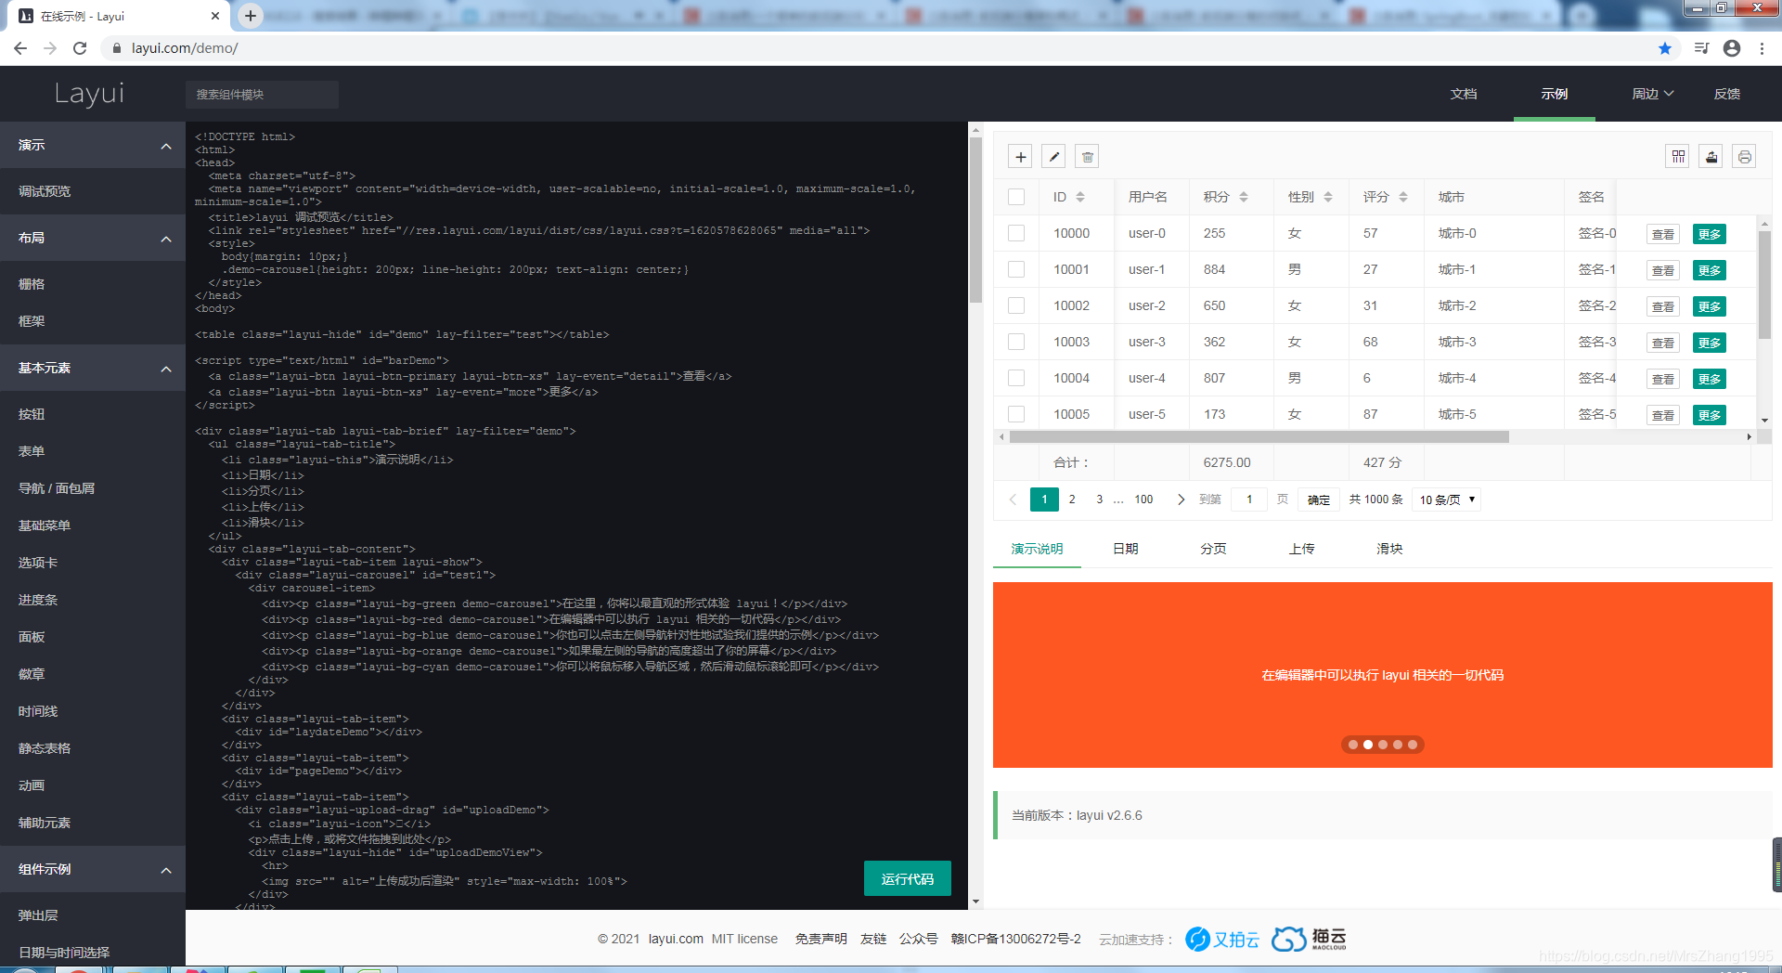
Task: Click 更多 button for user-2 row
Action: tap(1710, 306)
